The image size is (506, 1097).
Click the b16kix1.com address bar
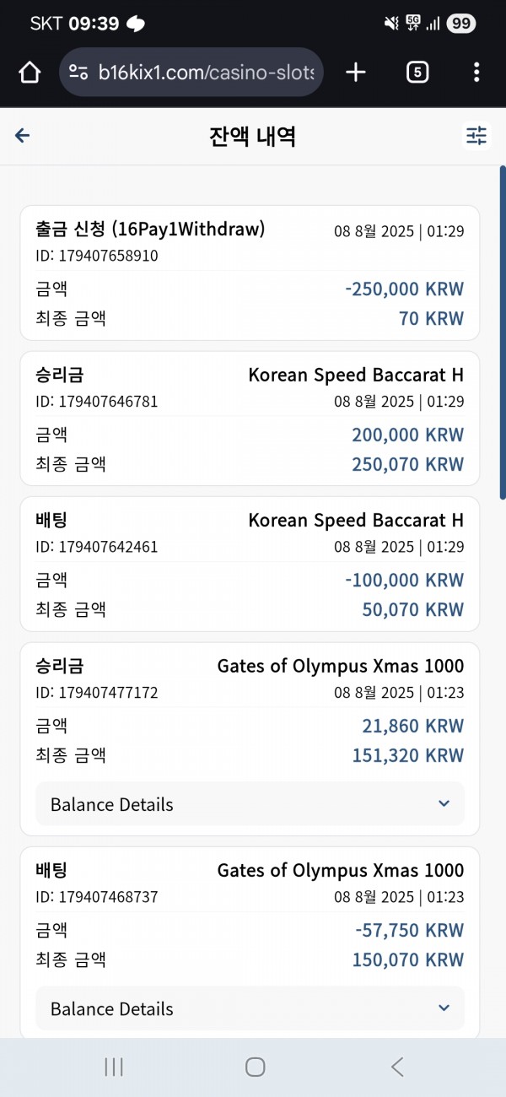191,73
